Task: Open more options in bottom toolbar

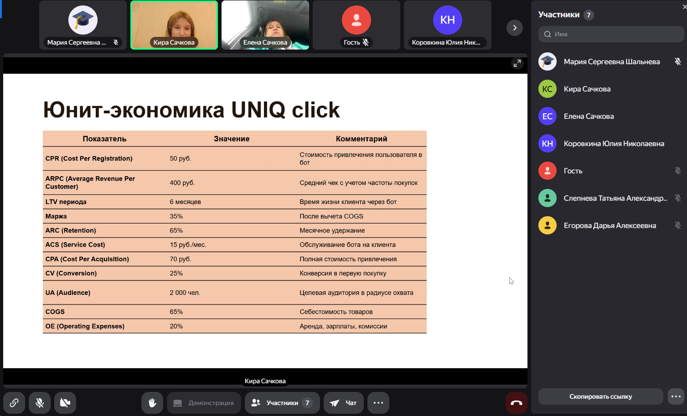Action: 378,403
